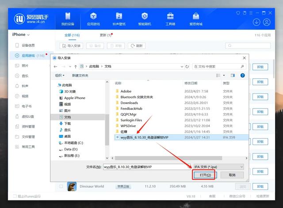Open 爱思商城 in top navigation
283x208 pixels.
(x=196, y=19)
